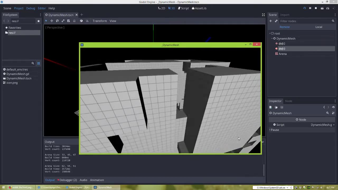The height and width of the screenshot is (190, 338).
Task: Open the Editor menu
Action: (x=42, y=8)
